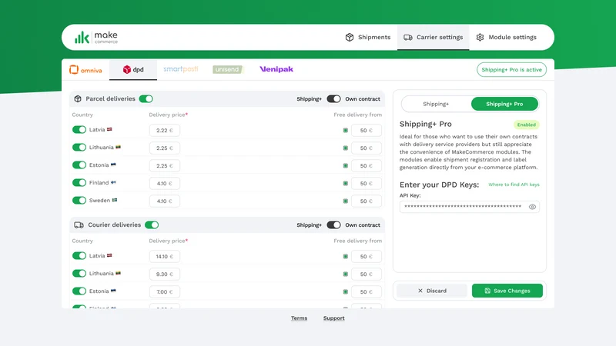This screenshot has height=346, width=616.
Task: Toggle free delivery checkbox for parcel Estonia
Action: (345, 165)
